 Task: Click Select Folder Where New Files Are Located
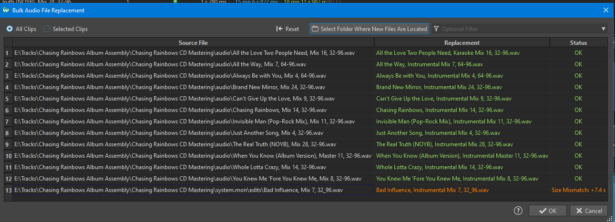click(x=369, y=29)
